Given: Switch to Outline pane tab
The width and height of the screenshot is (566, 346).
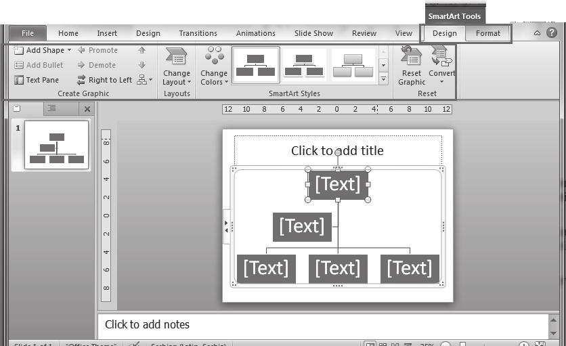Looking at the screenshot, I should tap(52, 108).
